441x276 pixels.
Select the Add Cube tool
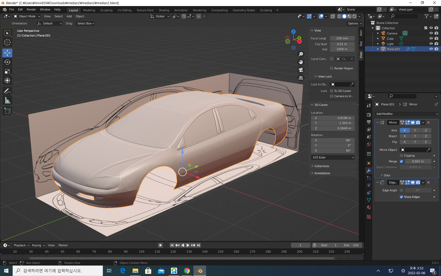point(7,111)
